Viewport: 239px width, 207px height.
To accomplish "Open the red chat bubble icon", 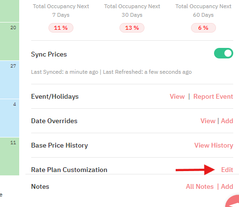I will point(232,201).
